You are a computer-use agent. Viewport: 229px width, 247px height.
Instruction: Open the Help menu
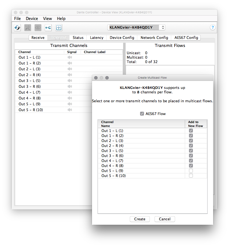[61, 19]
